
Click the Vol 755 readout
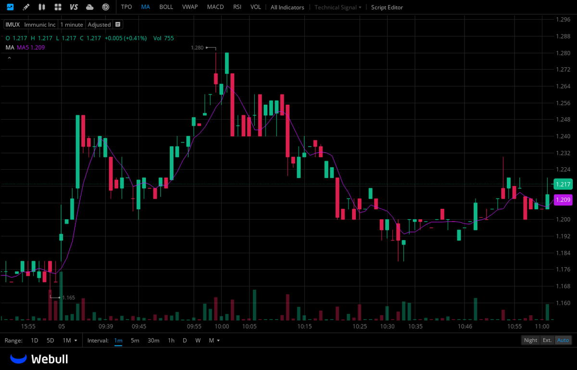tap(163, 38)
